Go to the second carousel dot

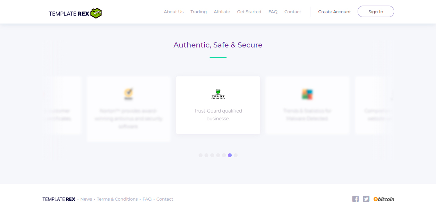click(x=206, y=155)
